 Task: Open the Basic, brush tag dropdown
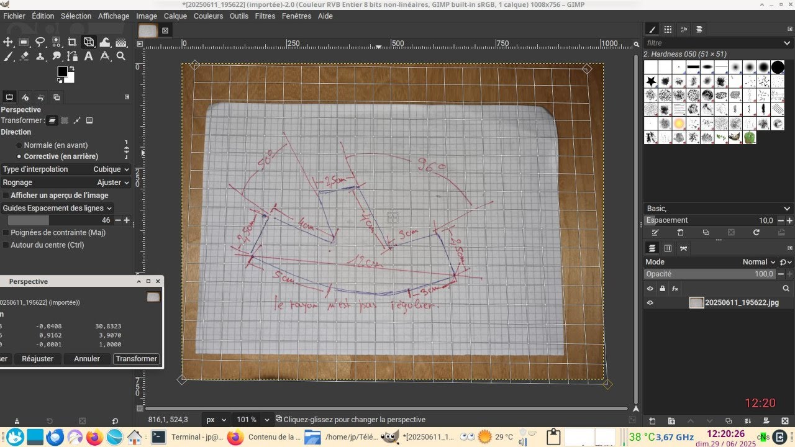point(718,209)
